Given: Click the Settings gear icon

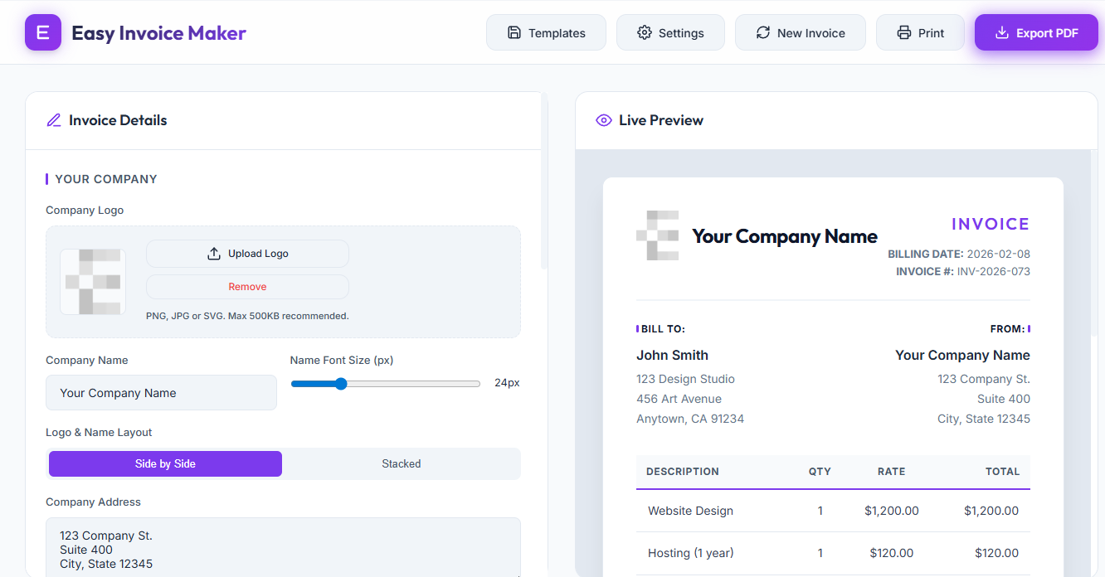Looking at the screenshot, I should pyautogui.click(x=644, y=32).
